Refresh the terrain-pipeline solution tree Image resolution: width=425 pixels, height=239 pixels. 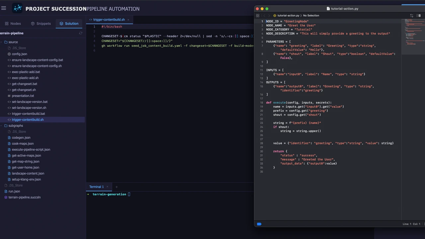click(x=80, y=33)
